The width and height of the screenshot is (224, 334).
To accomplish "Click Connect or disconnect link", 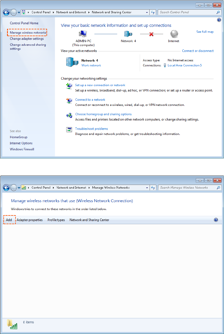I will [x=198, y=51].
